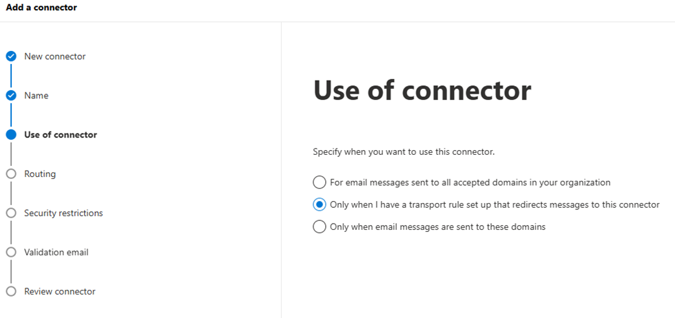Click the Specify when to use connector text
The height and width of the screenshot is (318, 675).
404,151
